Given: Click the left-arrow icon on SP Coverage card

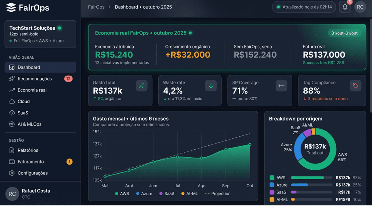Looking at the screenshot, I should [281, 85].
